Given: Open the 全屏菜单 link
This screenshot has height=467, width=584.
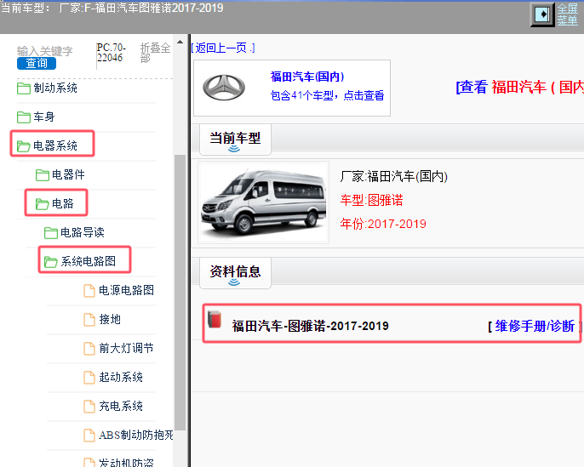Looking at the screenshot, I should [567, 14].
